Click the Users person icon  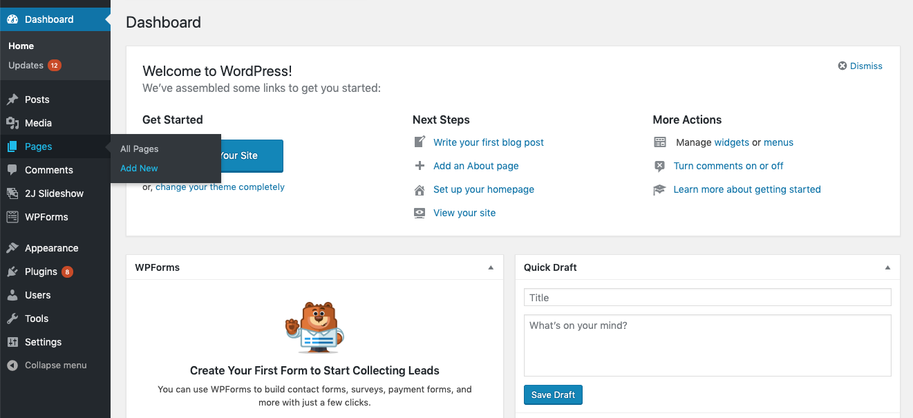click(12, 295)
